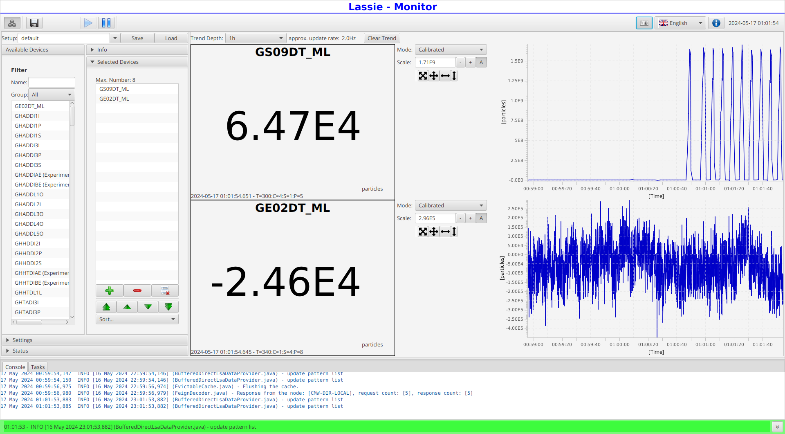Collapse the Selected Devices section

[x=137, y=62]
